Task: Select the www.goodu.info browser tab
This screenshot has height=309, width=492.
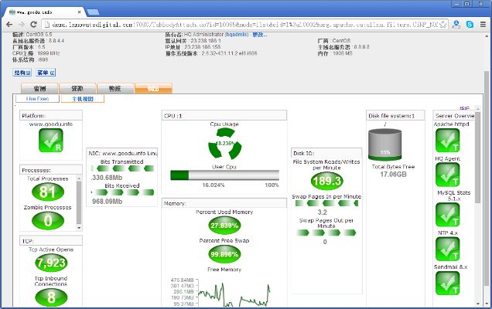Action: [44, 12]
